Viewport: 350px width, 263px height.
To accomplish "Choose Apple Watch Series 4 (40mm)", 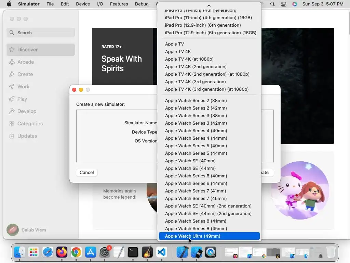I will [209, 130].
